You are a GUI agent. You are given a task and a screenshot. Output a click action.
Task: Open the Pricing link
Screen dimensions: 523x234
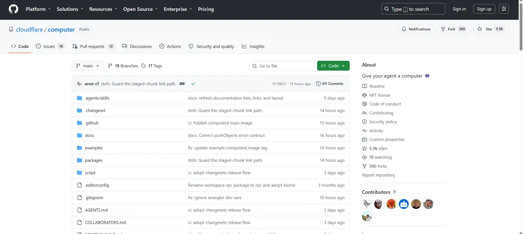point(206,9)
